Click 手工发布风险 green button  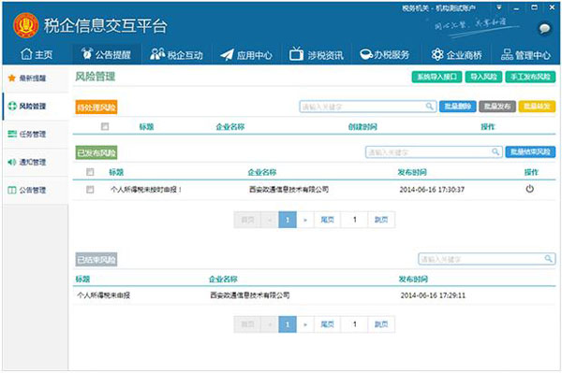(530, 77)
